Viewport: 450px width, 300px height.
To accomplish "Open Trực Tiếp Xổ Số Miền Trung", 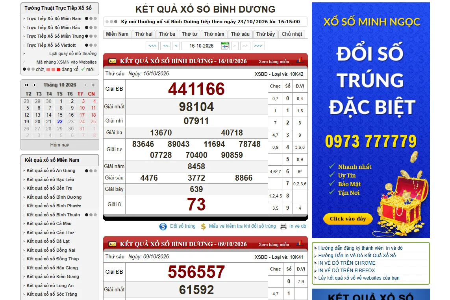I will 56,36.
